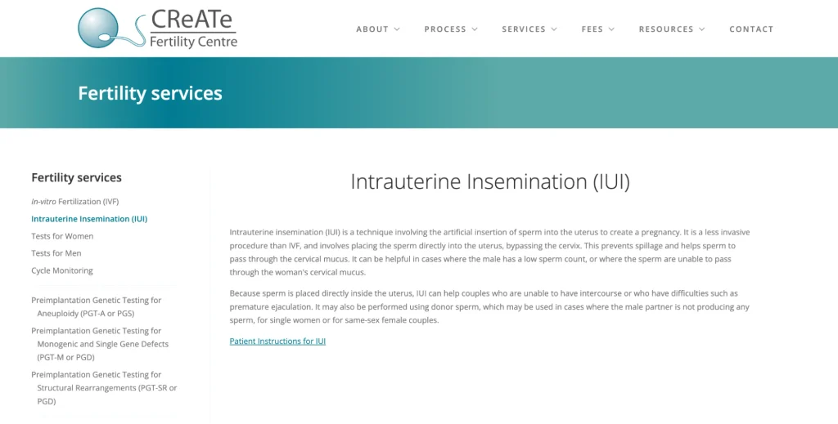The height and width of the screenshot is (424, 838).
Task: Expand the About chevron arrow
Action: pyautogui.click(x=397, y=29)
